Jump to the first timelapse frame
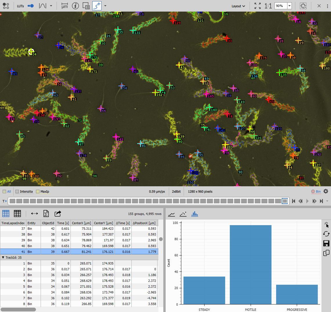 (x=294, y=201)
